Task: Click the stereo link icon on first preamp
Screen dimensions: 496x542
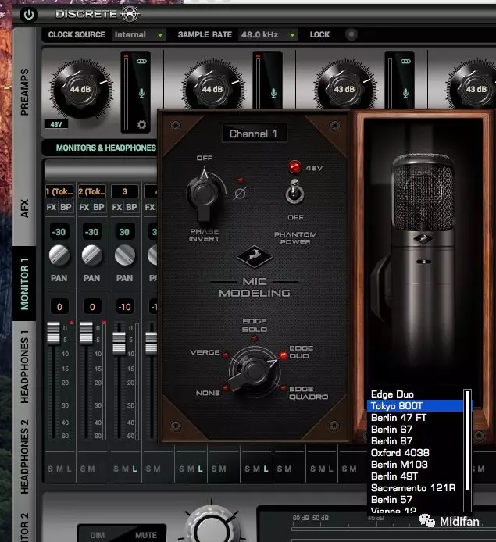Action: click(x=141, y=61)
